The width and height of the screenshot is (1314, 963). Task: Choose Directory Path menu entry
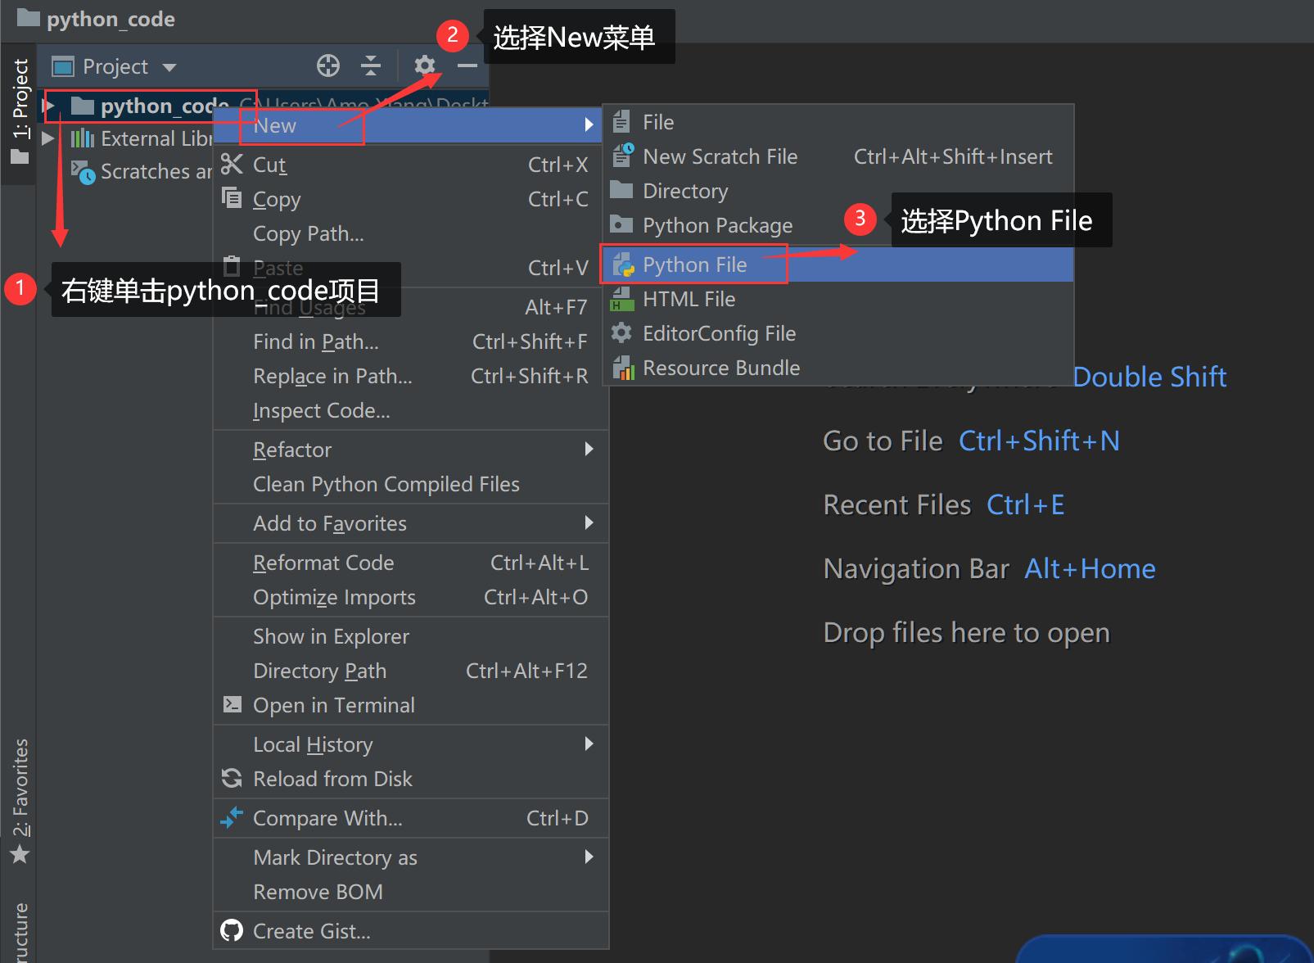tap(411, 671)
